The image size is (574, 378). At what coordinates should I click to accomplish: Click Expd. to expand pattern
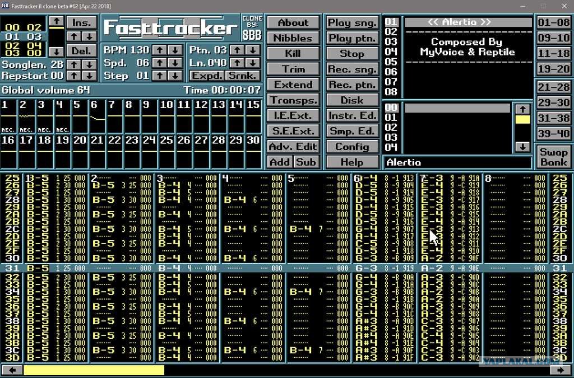pos(207,76)
